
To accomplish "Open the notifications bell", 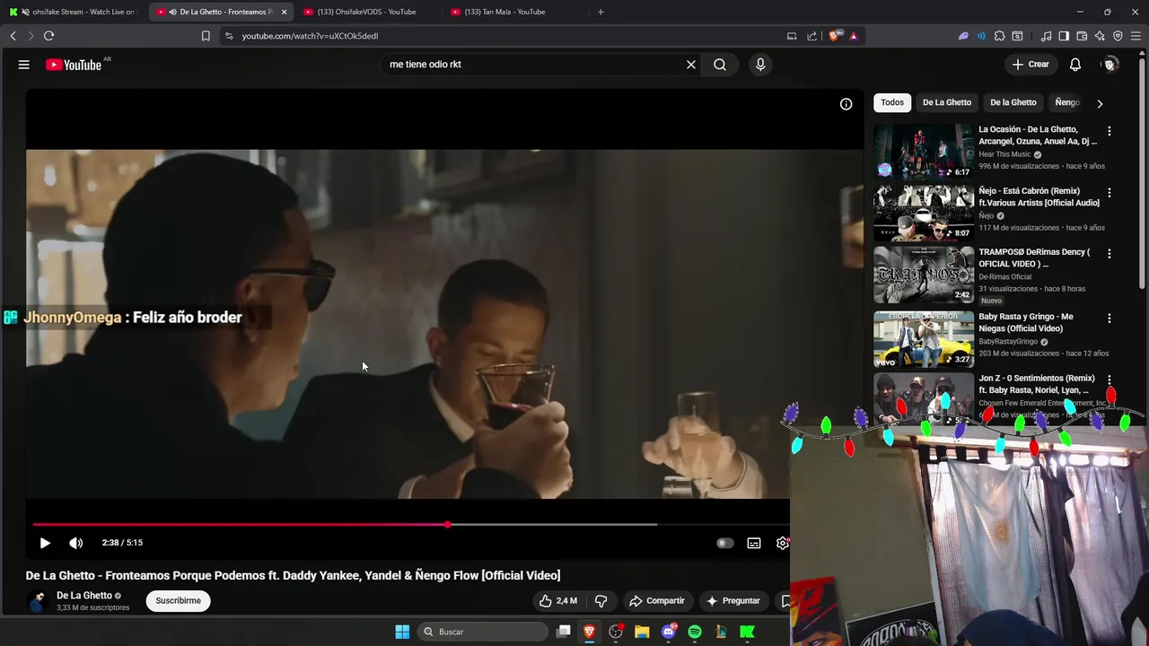I will [x=1075, y=65].
